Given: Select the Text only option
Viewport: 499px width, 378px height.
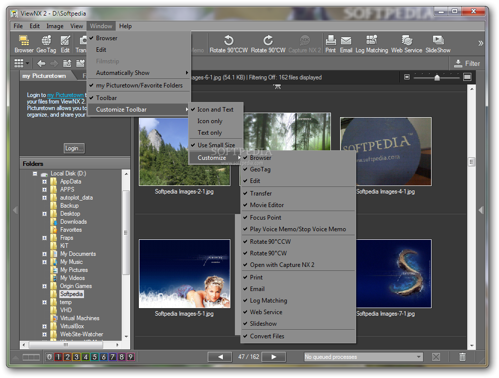Looking at the screenshot, I should pyautogui.click(x=216, y=133).
